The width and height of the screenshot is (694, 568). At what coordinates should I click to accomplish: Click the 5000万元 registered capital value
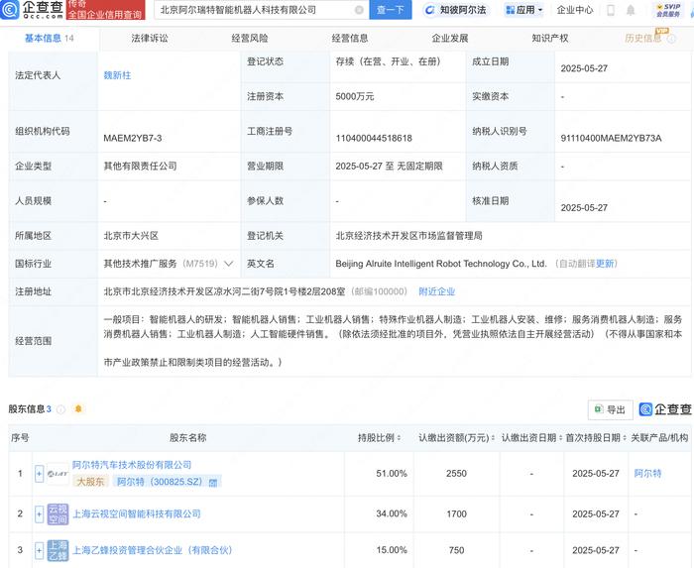355,96
